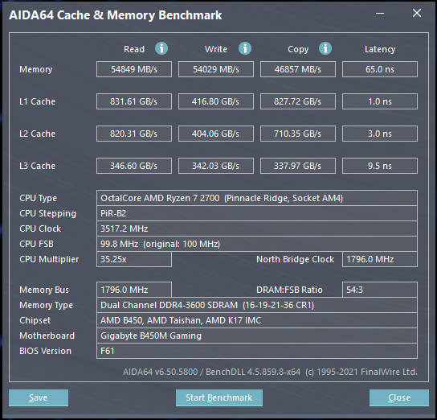
Task: Select the North Bridge Clock value
Action: click(380, 259)
